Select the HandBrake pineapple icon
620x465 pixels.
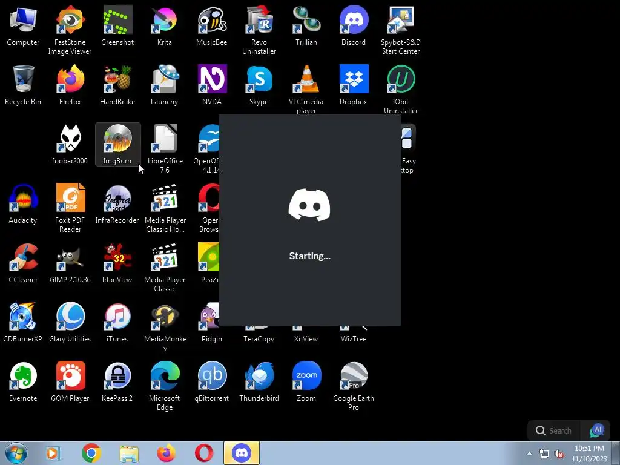117,79
